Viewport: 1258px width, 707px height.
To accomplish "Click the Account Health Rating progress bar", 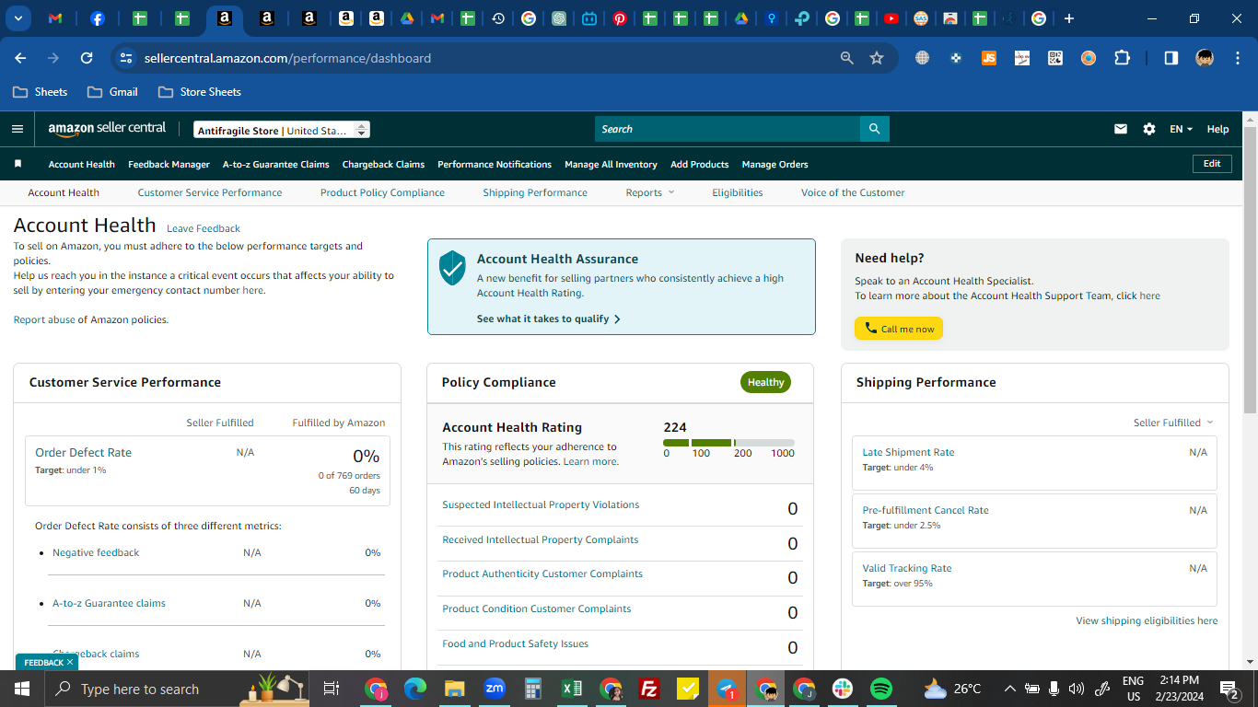I will pos(728,443).
